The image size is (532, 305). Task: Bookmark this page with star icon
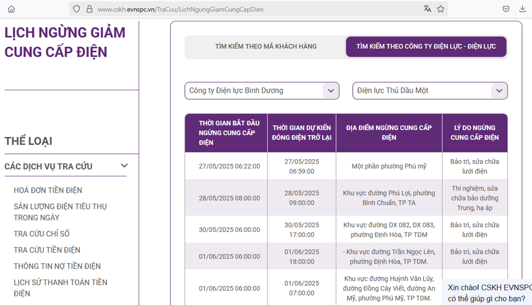tap(441, 9)
